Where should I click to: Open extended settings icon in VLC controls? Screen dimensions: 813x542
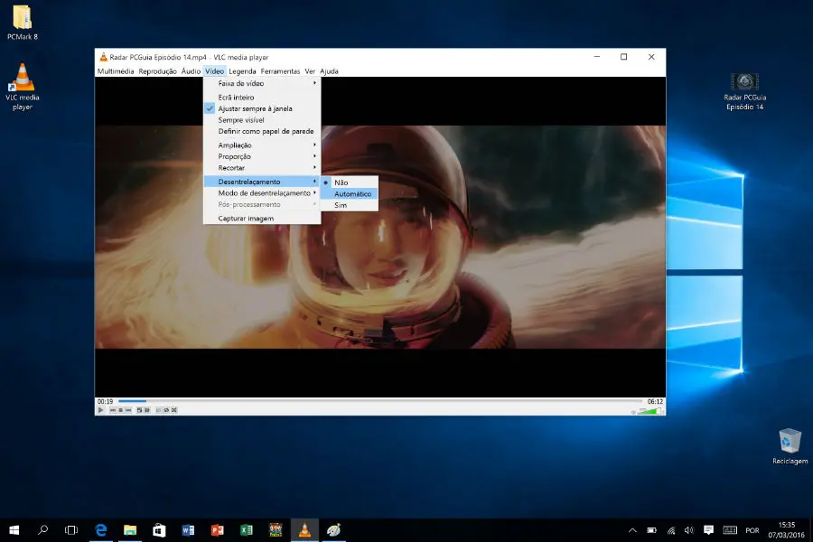coord(147,410)
